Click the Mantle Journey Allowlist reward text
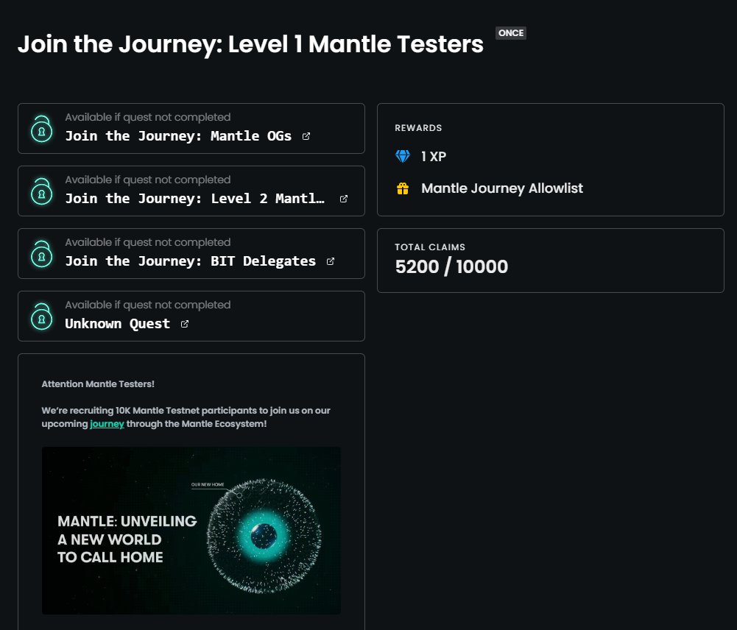 click(x=502, y=188)
